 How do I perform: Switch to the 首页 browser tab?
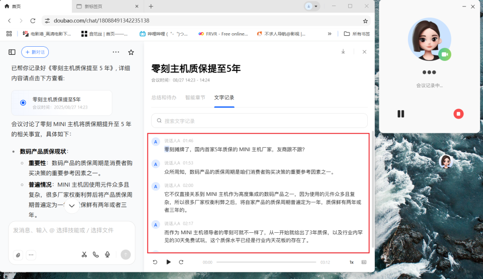coord(35,7)
